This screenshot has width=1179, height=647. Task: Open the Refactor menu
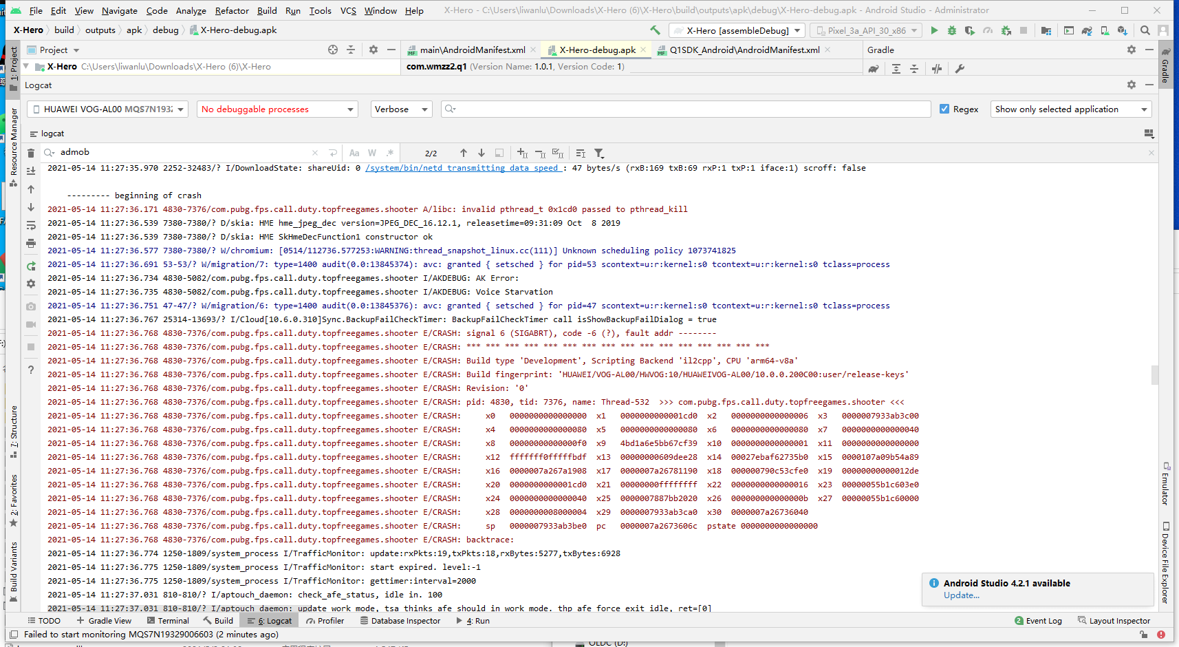click(x=232, y=10)
